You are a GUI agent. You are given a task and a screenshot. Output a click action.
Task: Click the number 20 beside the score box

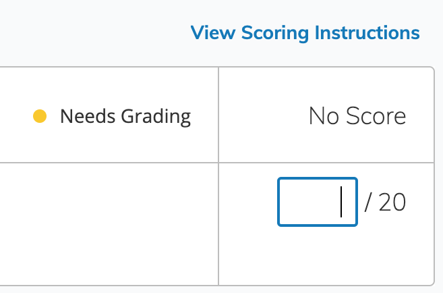tap(392, 203)
